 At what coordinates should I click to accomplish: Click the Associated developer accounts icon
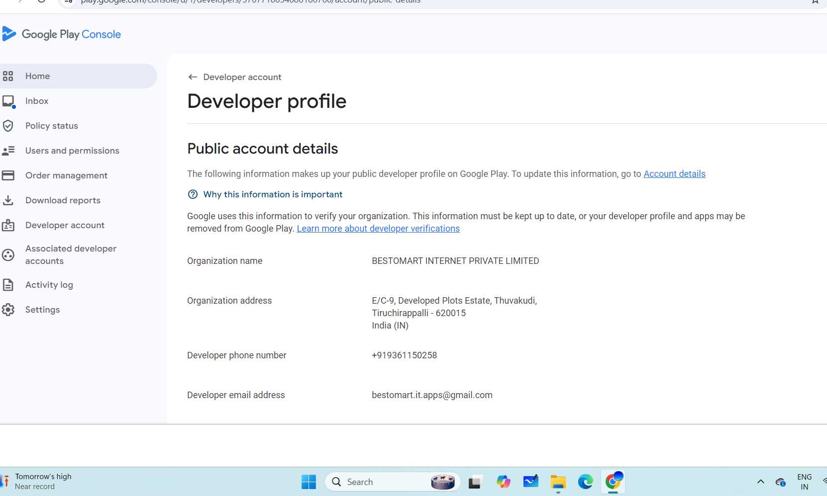point(8,255)
